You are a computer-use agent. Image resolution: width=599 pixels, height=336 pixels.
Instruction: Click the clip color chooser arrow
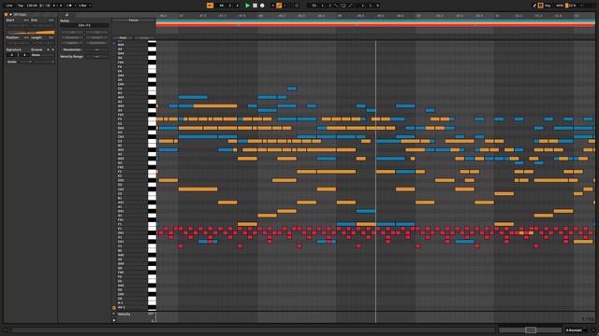point(10,15)
